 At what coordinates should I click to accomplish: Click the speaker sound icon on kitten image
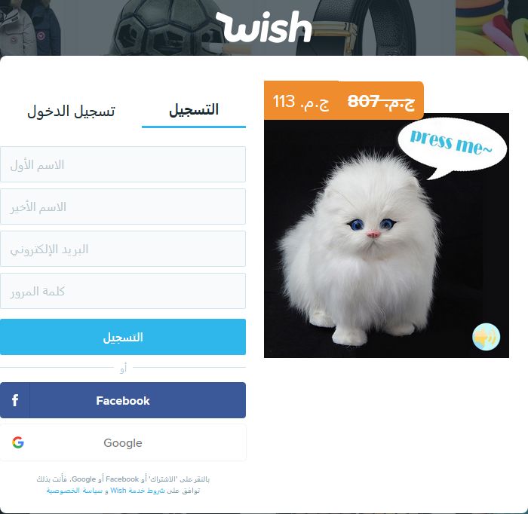(x=486, y=337)
